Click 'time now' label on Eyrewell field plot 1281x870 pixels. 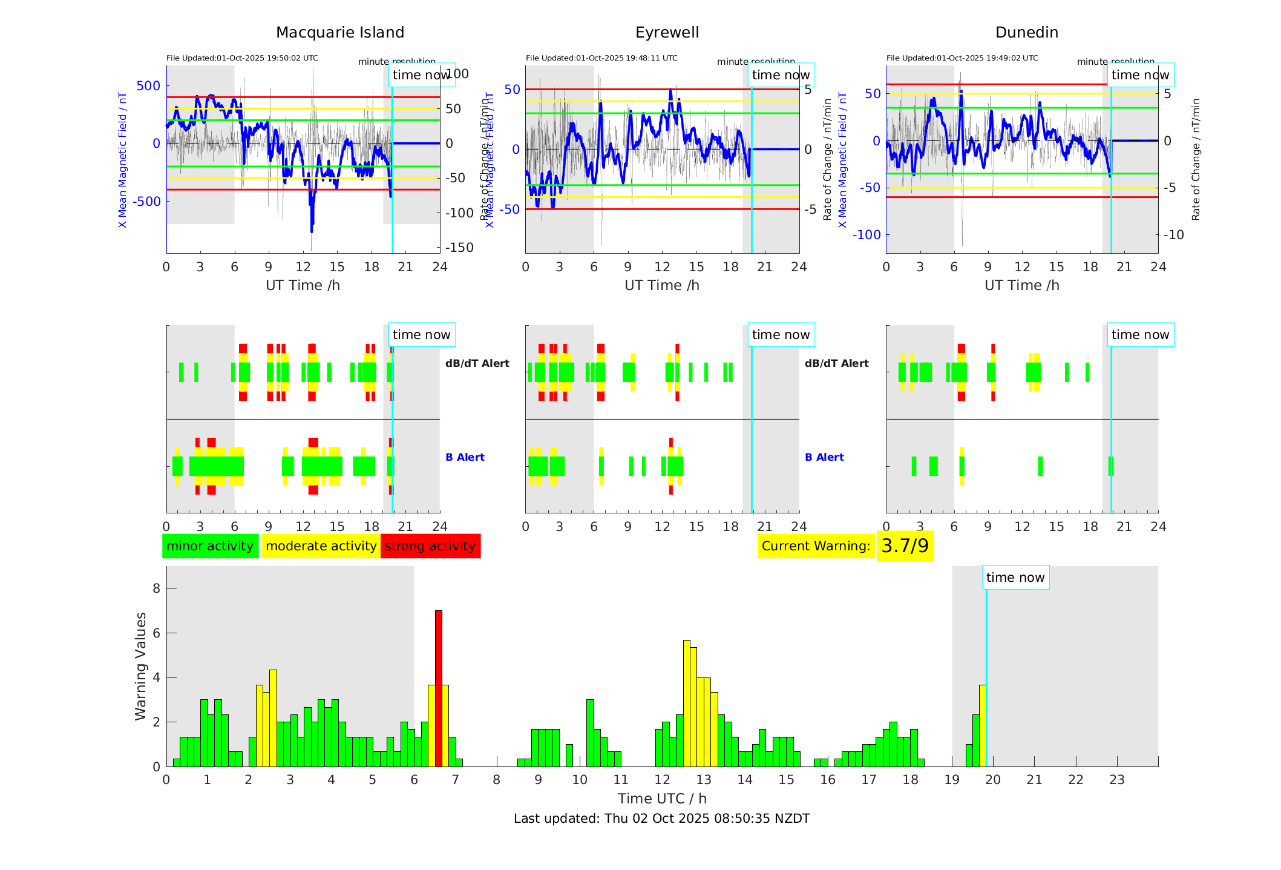(x=781, y=75)
